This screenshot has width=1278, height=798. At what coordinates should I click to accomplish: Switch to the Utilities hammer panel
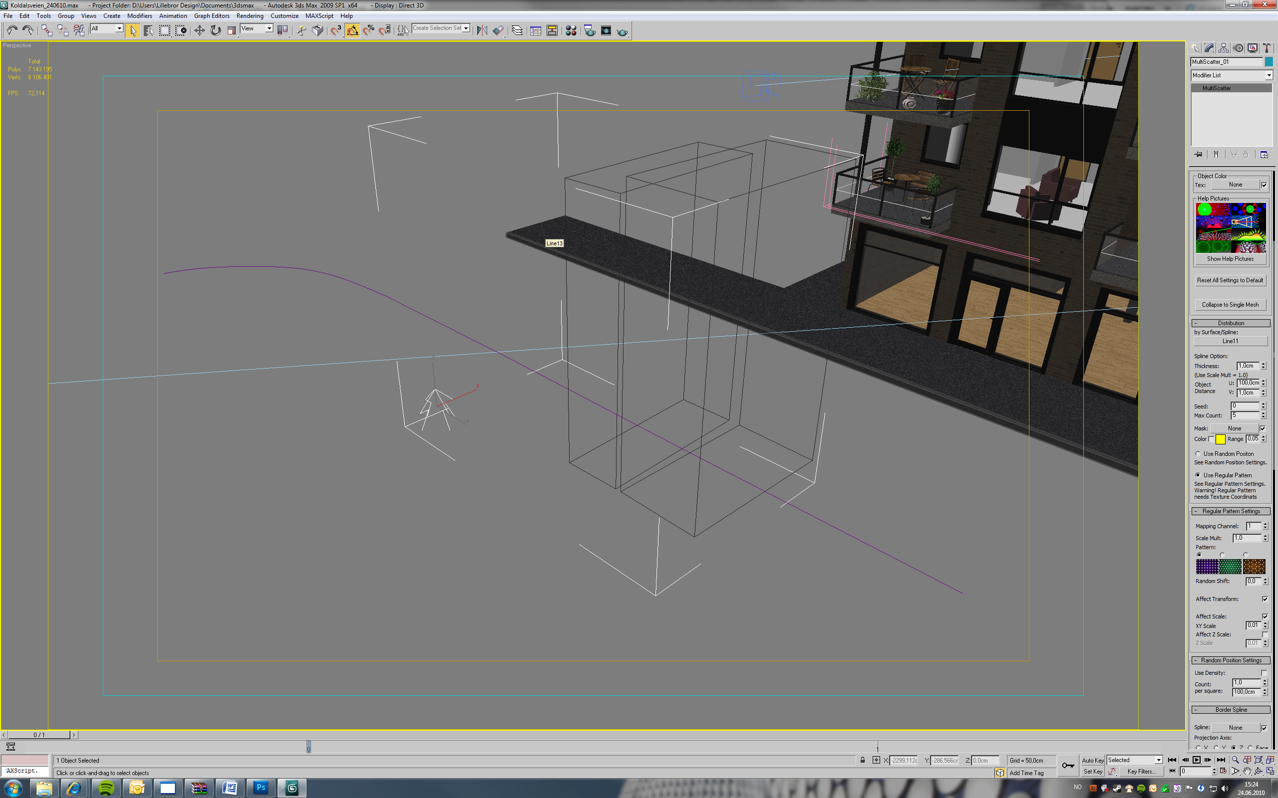pos(1267,48)
